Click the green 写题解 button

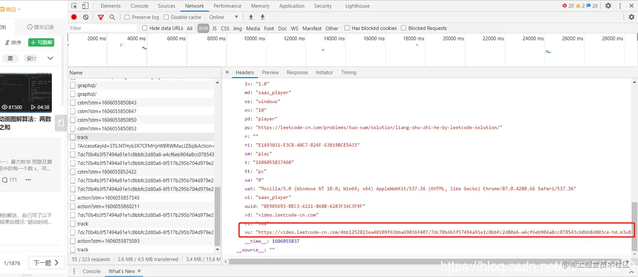click(41, 43)
